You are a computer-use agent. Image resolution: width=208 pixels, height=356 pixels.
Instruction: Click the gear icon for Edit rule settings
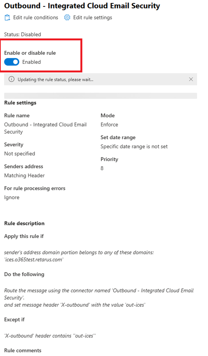point(67,18)
